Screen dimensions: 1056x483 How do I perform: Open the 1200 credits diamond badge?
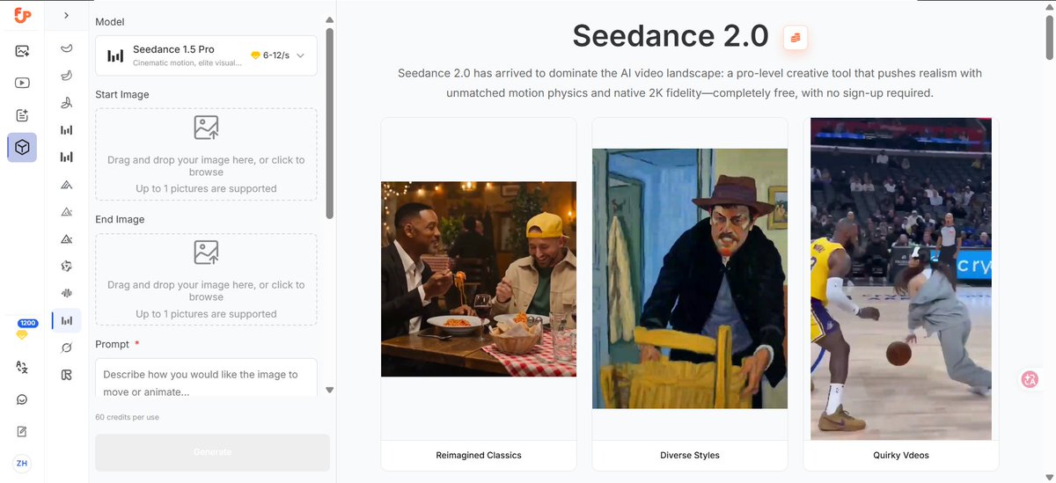pyautogui.click(x=22, y=330)
